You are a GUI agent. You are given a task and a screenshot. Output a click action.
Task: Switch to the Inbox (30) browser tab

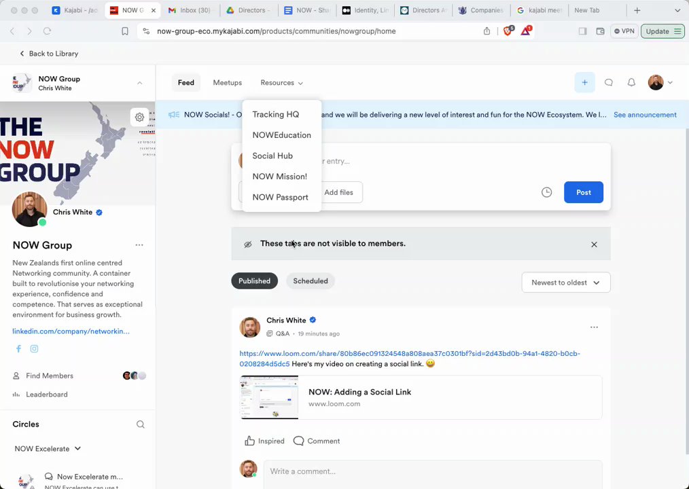pyautogui.click(x=190, y=11)
